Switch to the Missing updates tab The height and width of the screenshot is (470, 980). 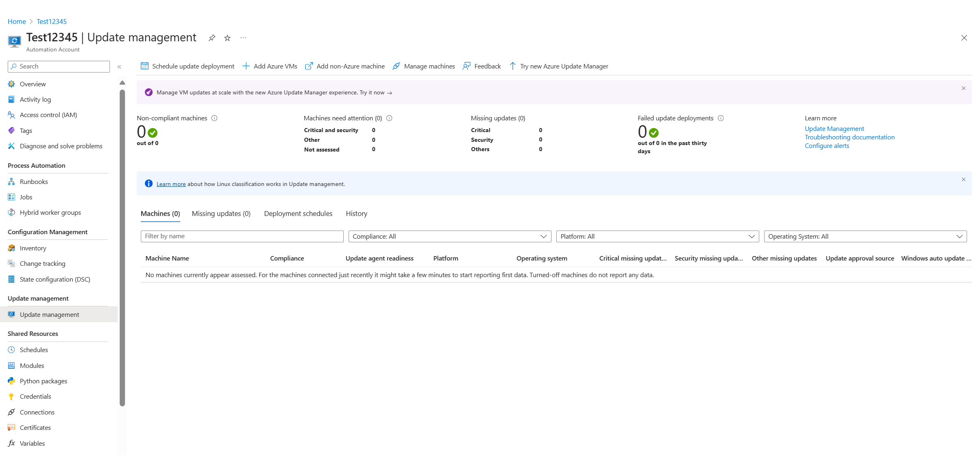tap(221, 214)
